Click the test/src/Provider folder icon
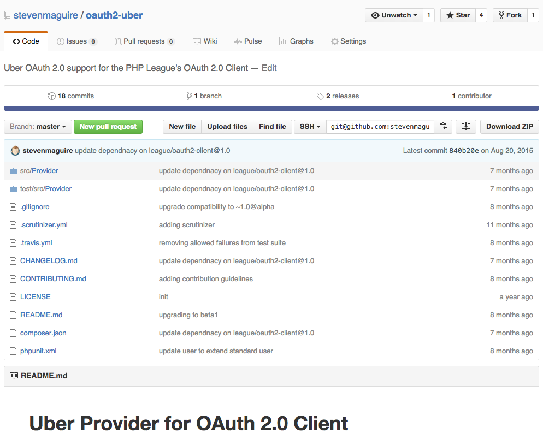Screen dimensions: 543x439 coord(14,189)
